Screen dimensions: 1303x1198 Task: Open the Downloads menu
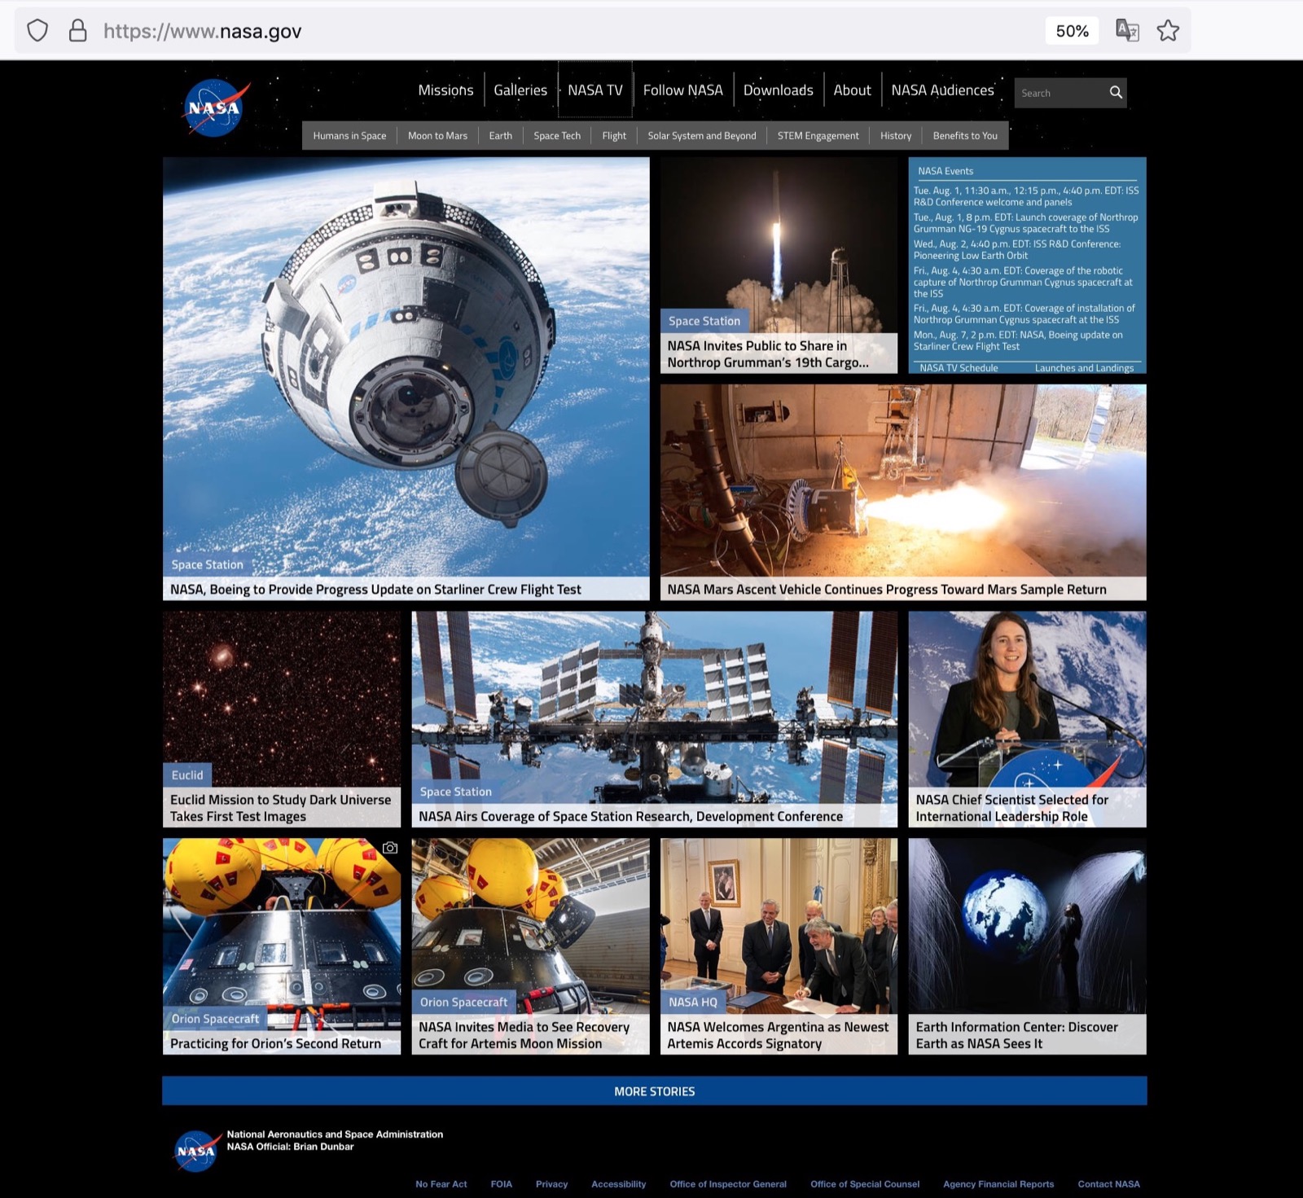(x=779, y=90)
